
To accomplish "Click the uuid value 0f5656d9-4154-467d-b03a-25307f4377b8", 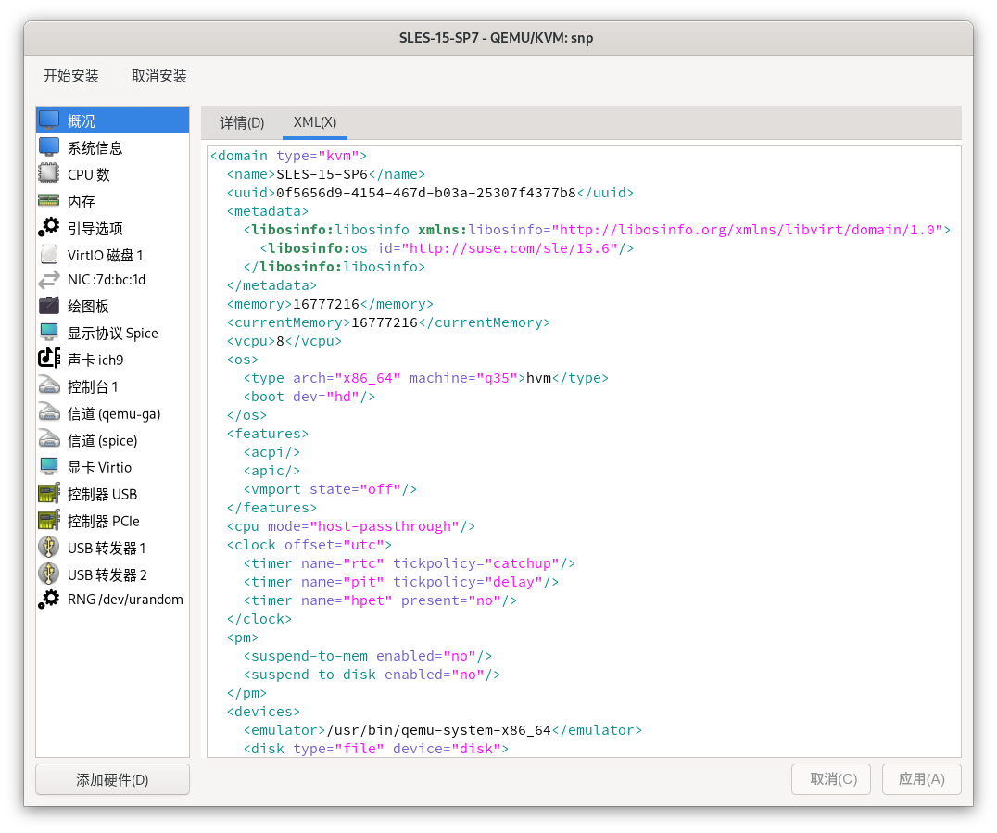I will click(426, 193).
